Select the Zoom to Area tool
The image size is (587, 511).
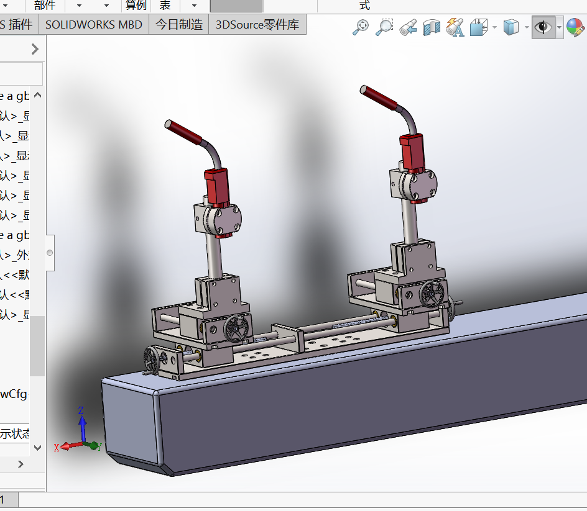click(x=384, y=27)
